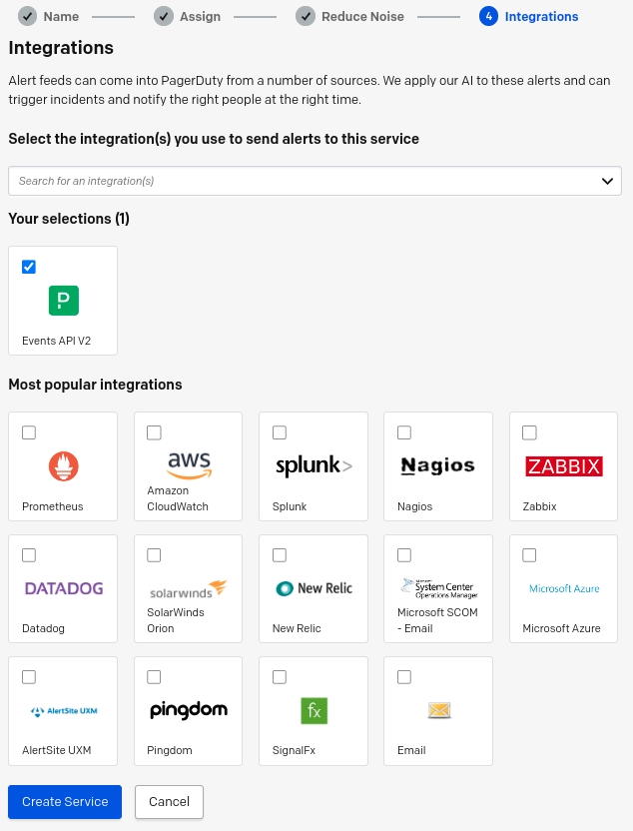This screenshot has width=633, height=831.
Task: Tick the Nagios checkbox
Action: (404, 432)
